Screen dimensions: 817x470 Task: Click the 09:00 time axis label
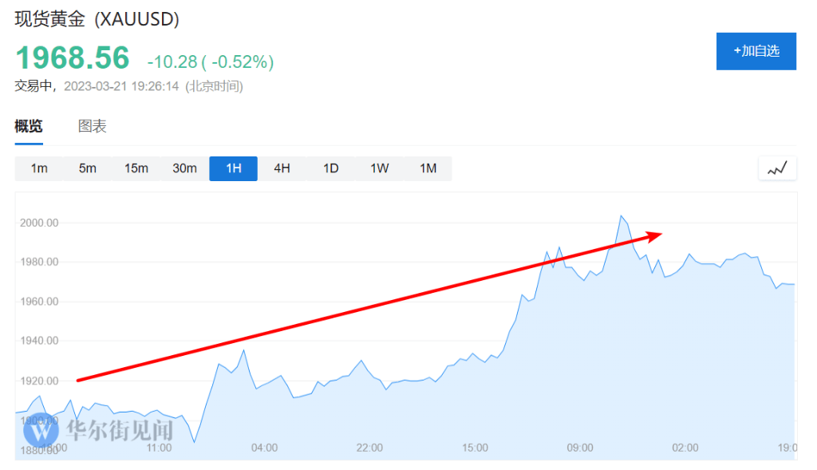580,448
